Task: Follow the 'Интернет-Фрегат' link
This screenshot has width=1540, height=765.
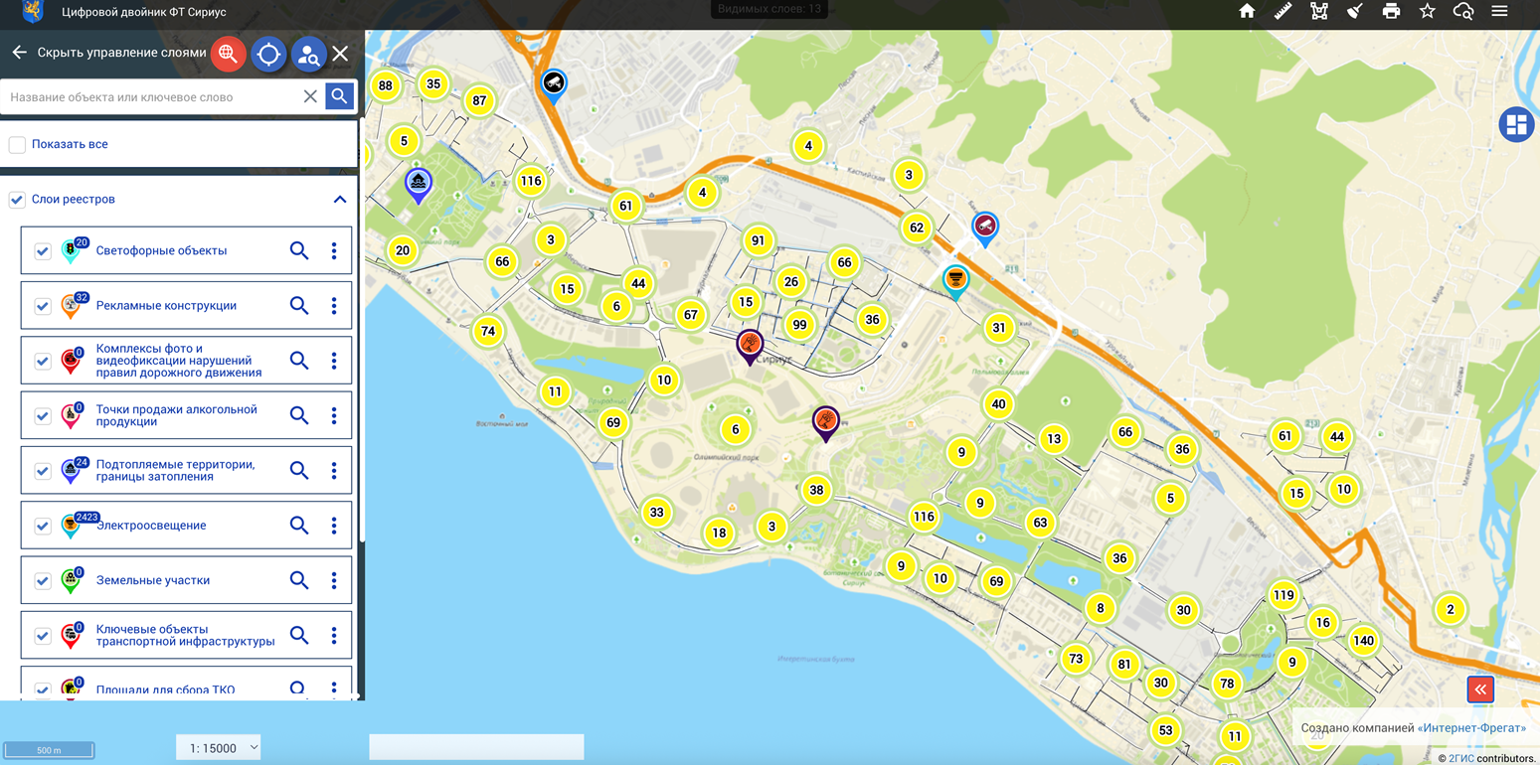Action: (1471, 728)
